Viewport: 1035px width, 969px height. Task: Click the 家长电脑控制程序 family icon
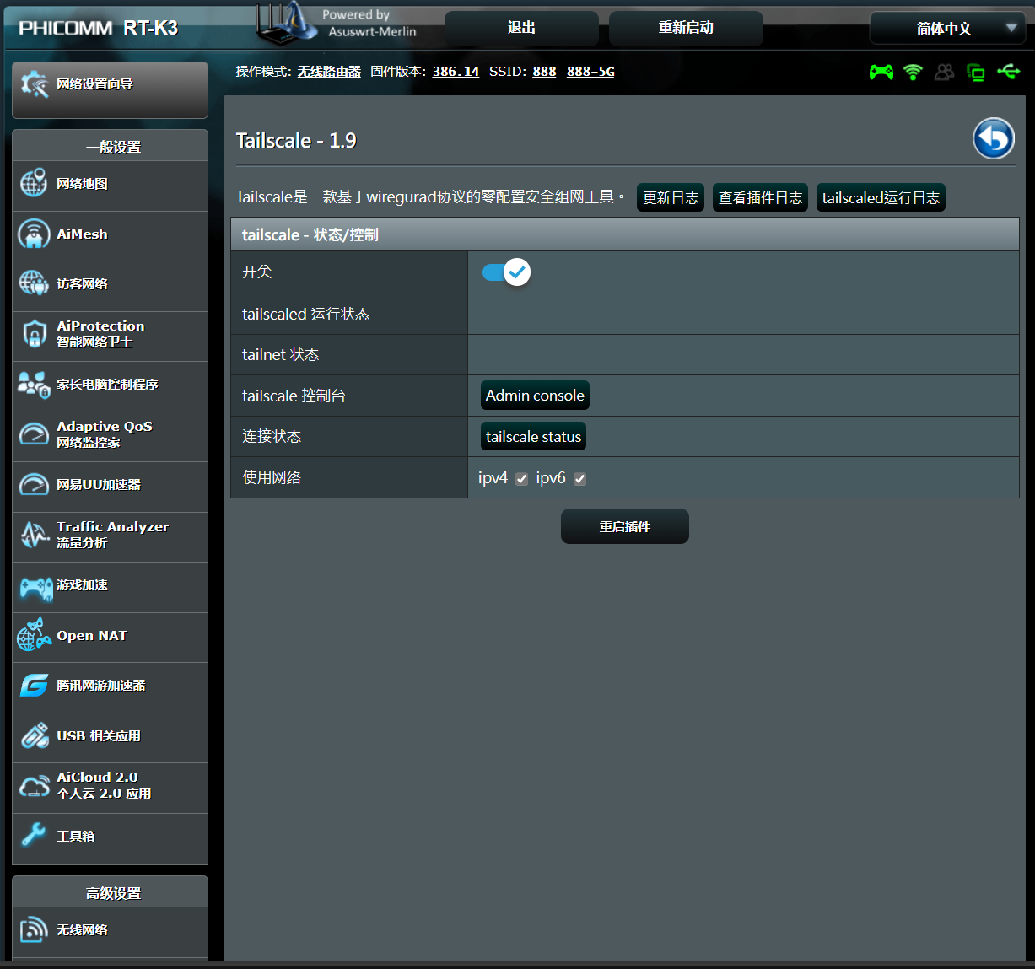(x=35, y=385)
